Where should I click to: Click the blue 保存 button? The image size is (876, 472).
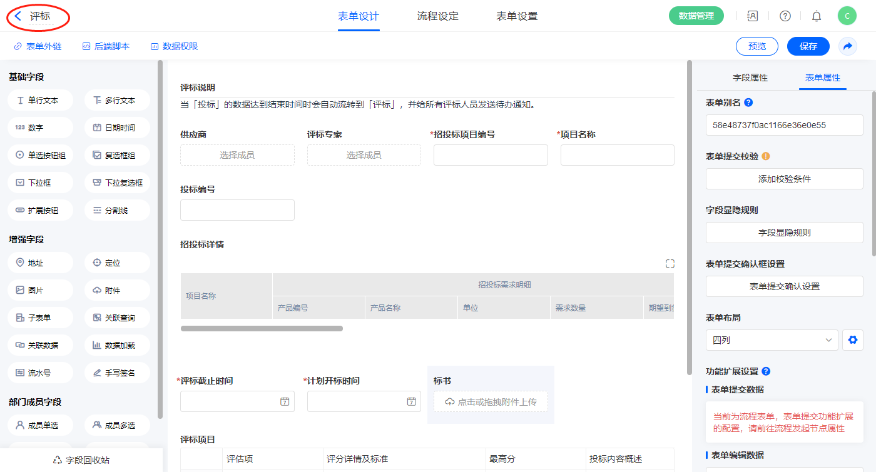[808, 46]
